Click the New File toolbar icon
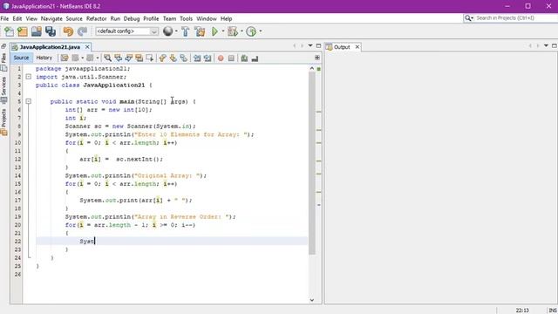 [x=9, y=31]
